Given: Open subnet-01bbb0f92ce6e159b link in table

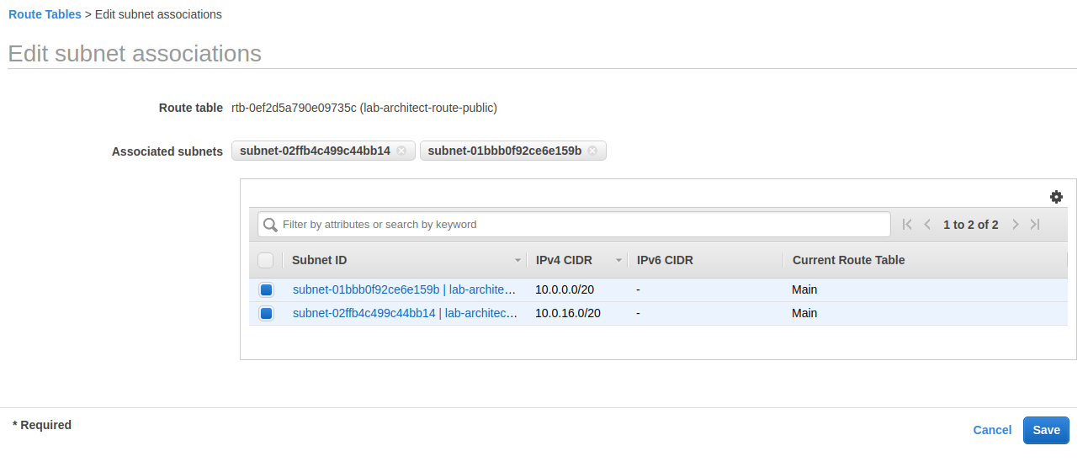Looking at the screenshot, I should [x=366, y=289].
